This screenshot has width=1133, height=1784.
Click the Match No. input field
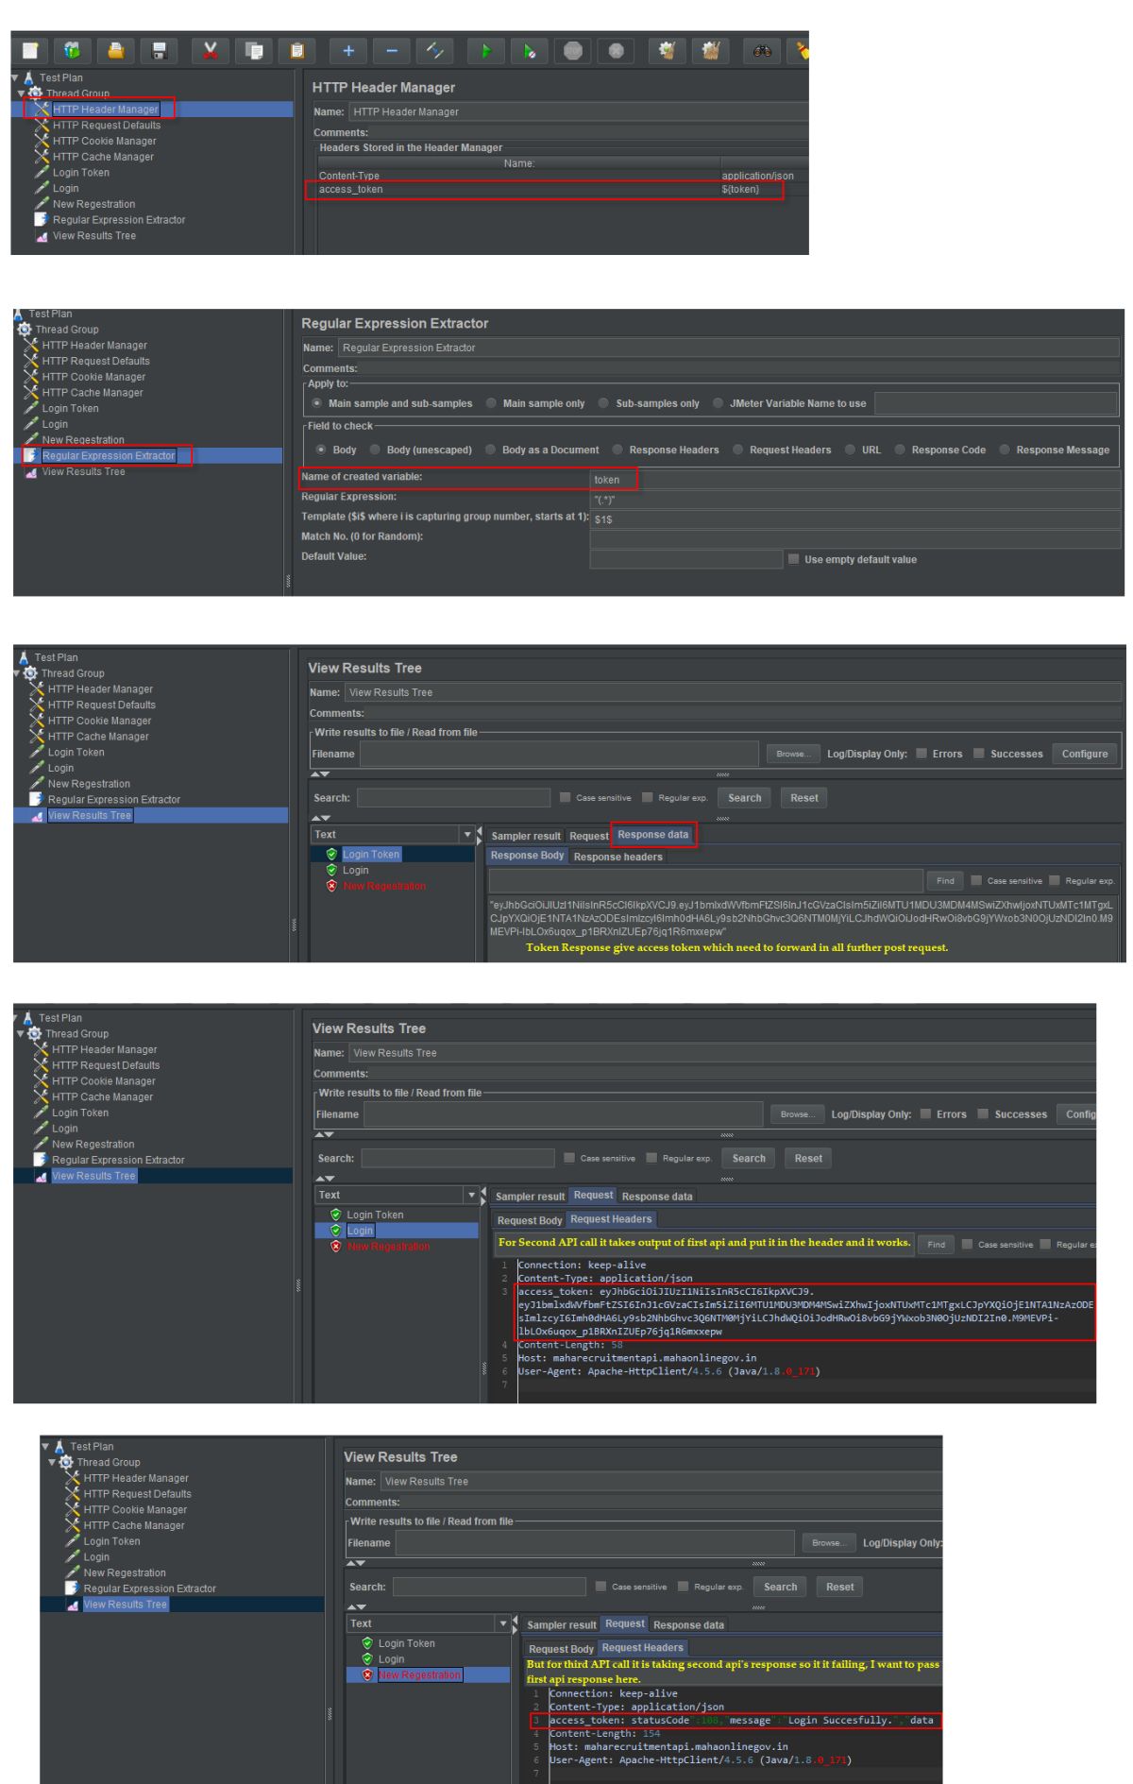(855, 539)
